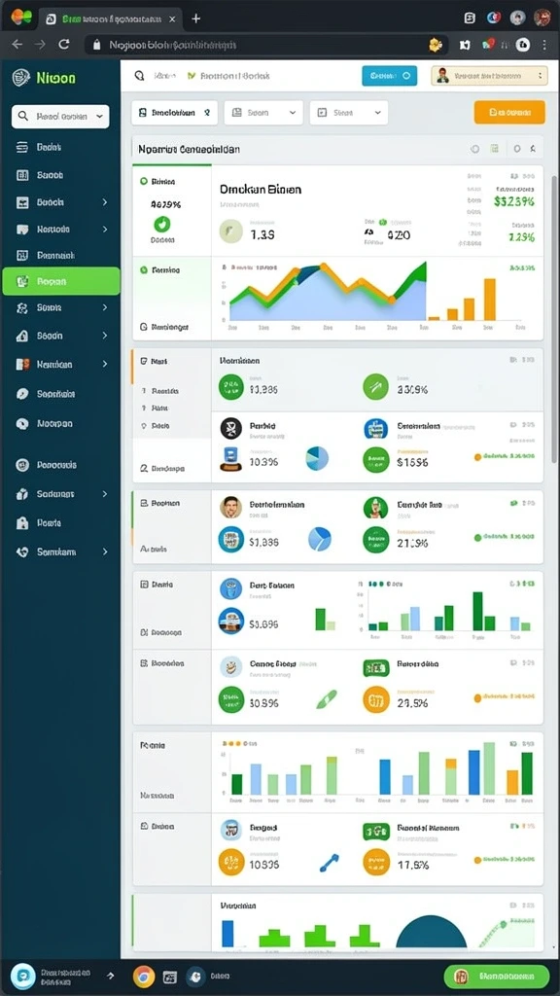Click the yellow extension icon in address bar
Image resolution: width=560 pixels, height=996 pixels.
(436, 45)
